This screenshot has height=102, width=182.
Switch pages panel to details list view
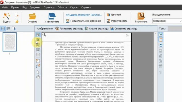[8, 28]
